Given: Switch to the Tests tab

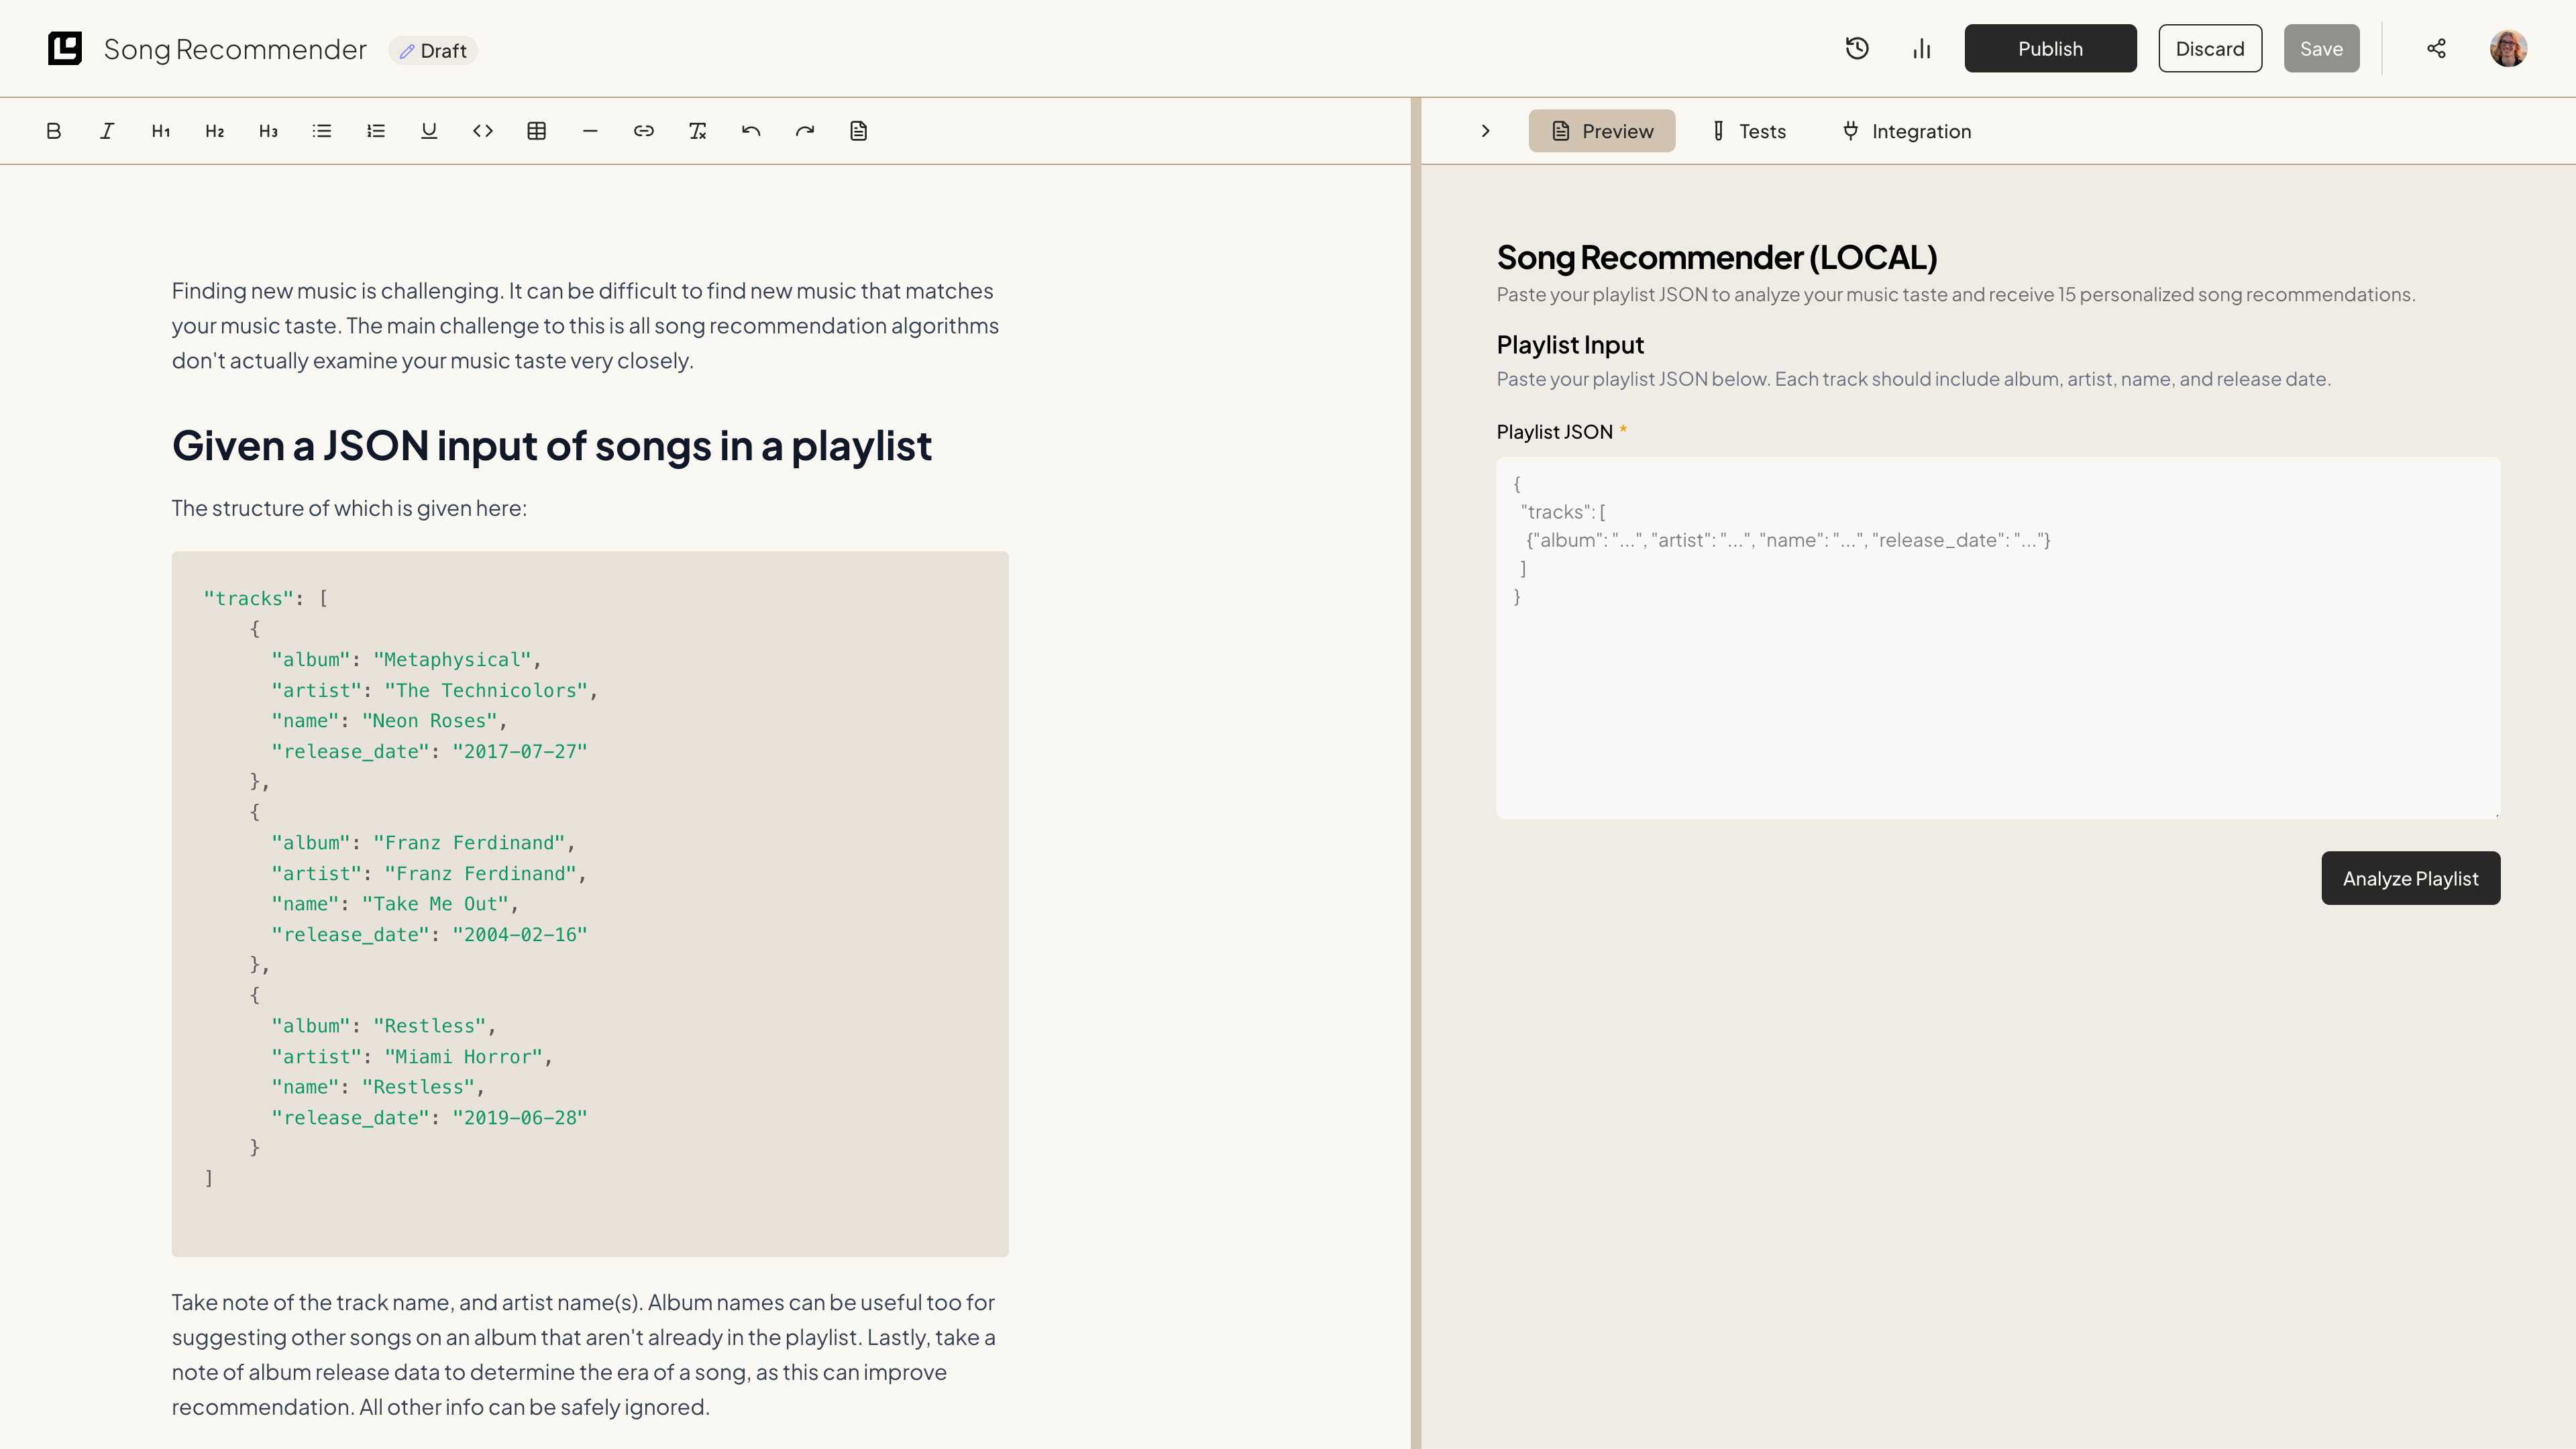Looking at the screenshot, I should (x=1748, y=131).
